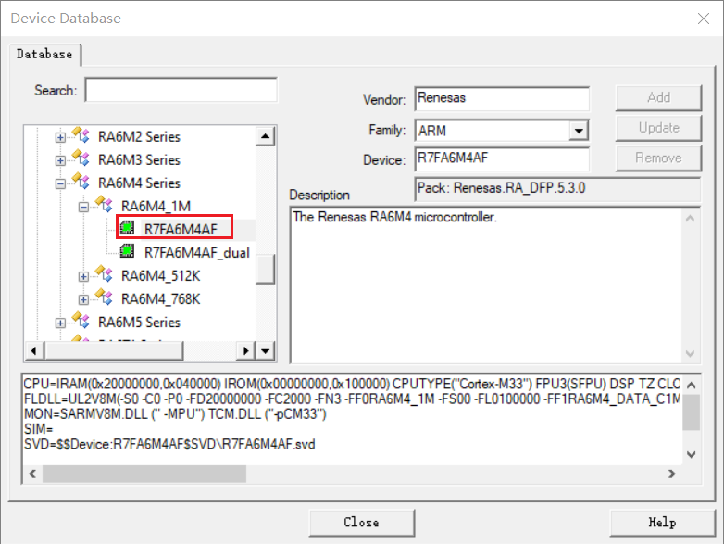Click the RA6M3 Series family icon
This screenshot has height=544, width=724.
81,158
